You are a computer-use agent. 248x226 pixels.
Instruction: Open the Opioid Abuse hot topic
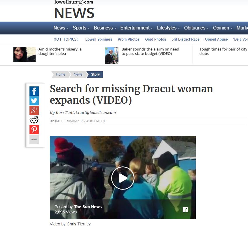coord(216,39)
